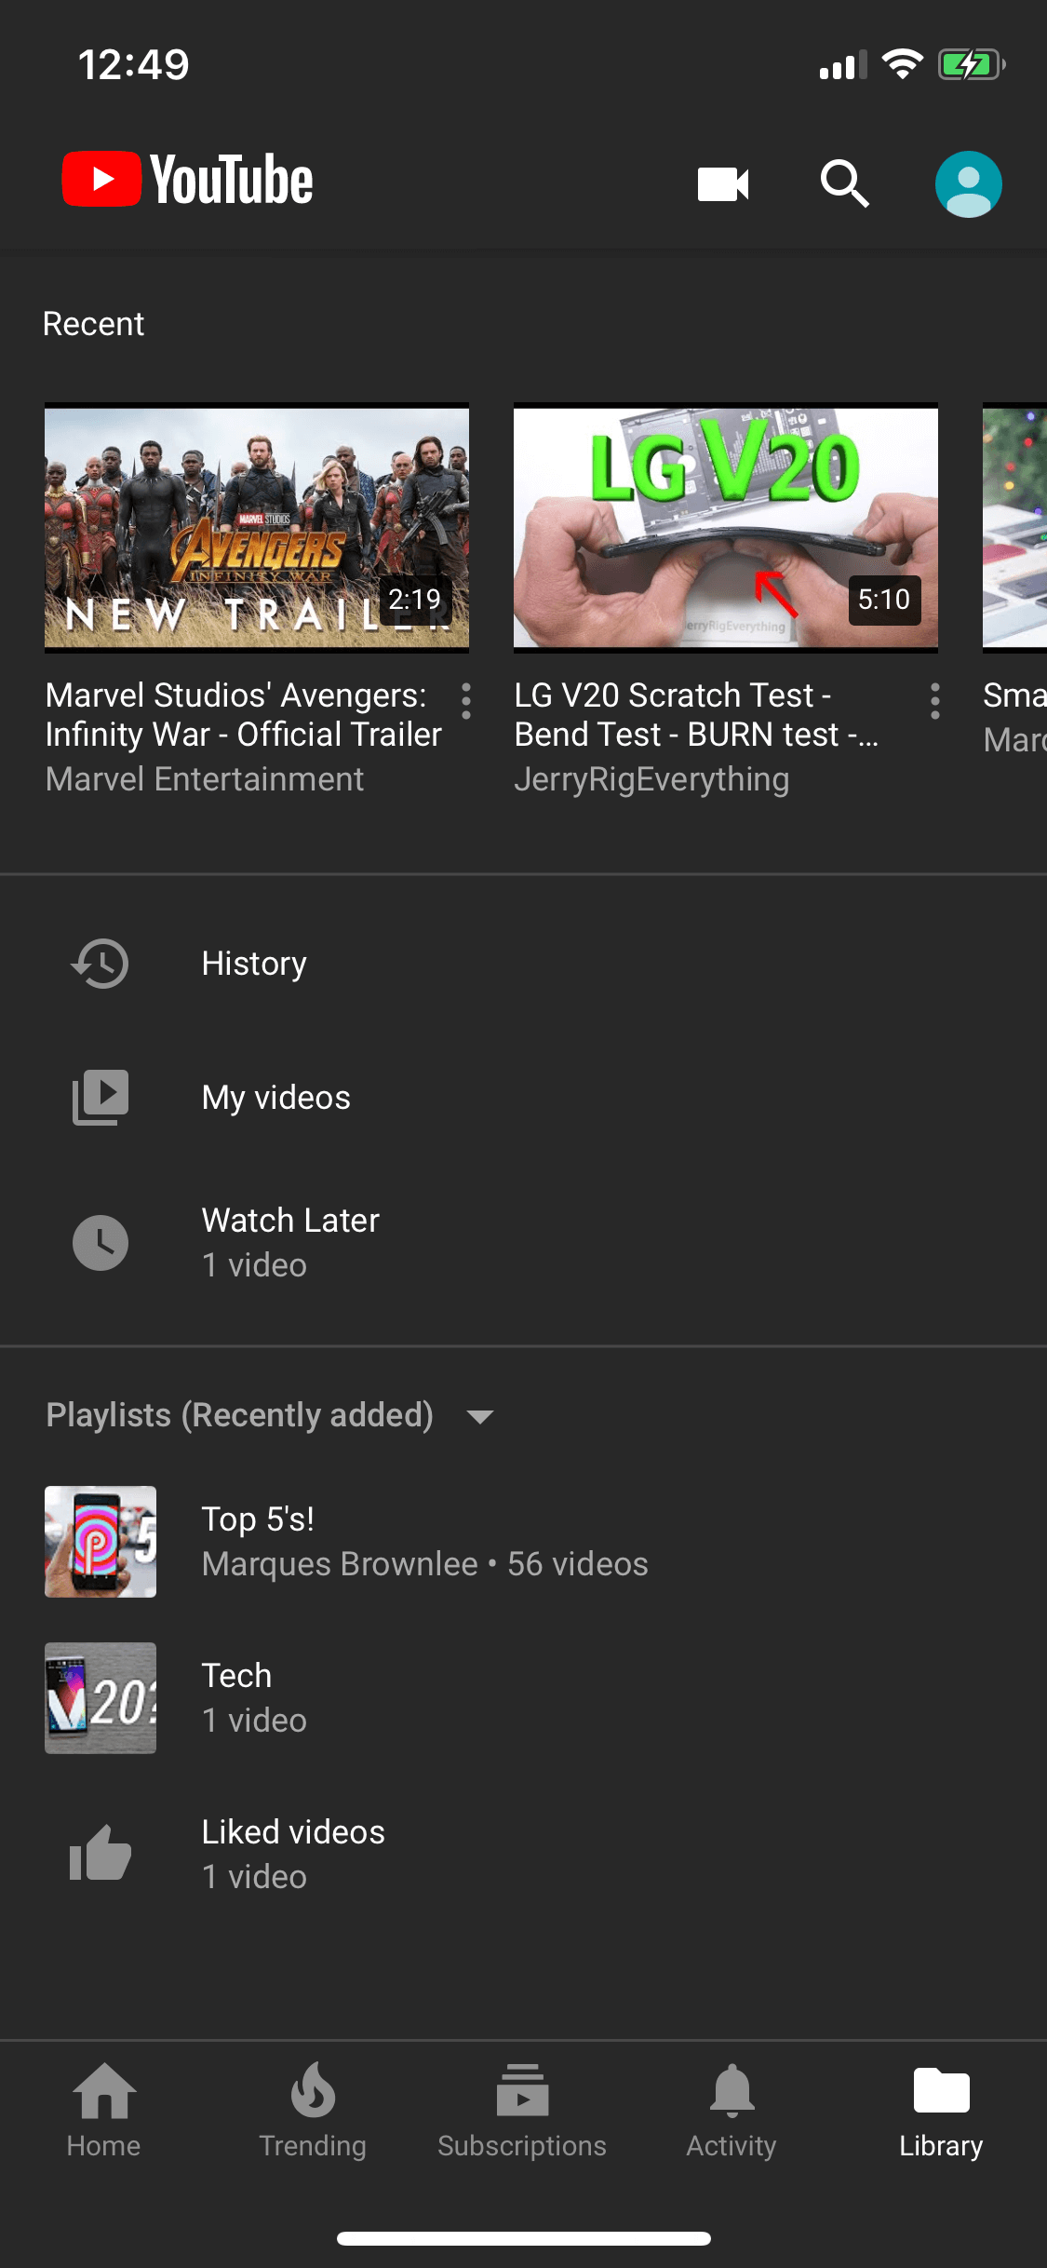Open the Tech playlist title

237,1676
